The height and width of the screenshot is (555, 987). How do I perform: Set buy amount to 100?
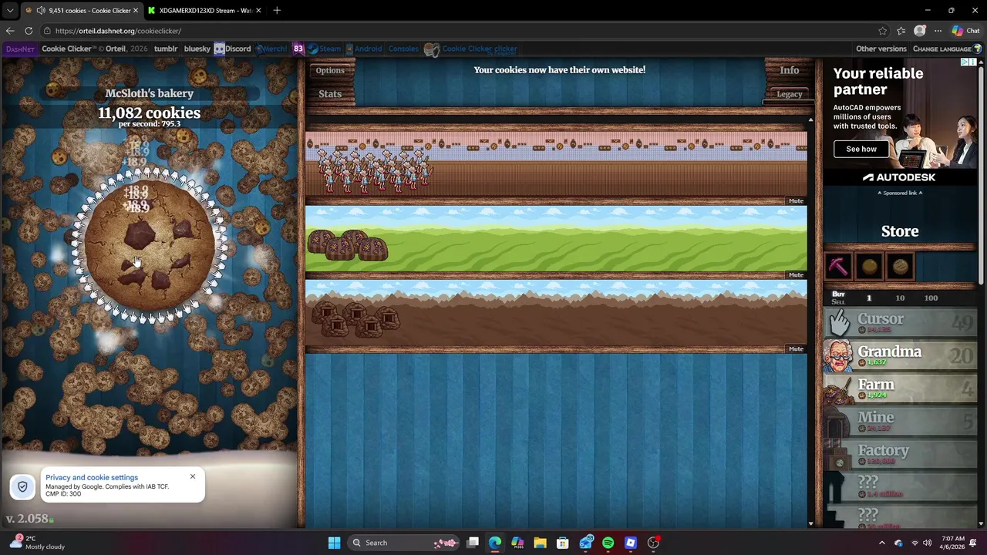coord(931,298)
